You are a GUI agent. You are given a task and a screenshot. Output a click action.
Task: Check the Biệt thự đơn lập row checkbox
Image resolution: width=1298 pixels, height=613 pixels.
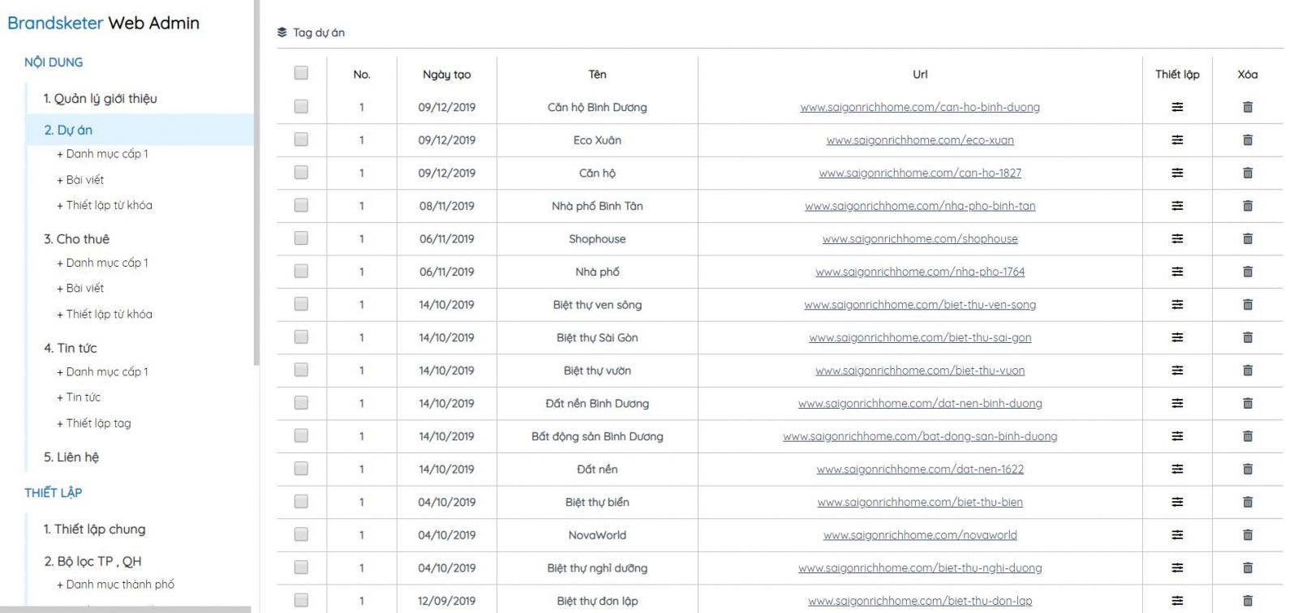coord(301,600)
